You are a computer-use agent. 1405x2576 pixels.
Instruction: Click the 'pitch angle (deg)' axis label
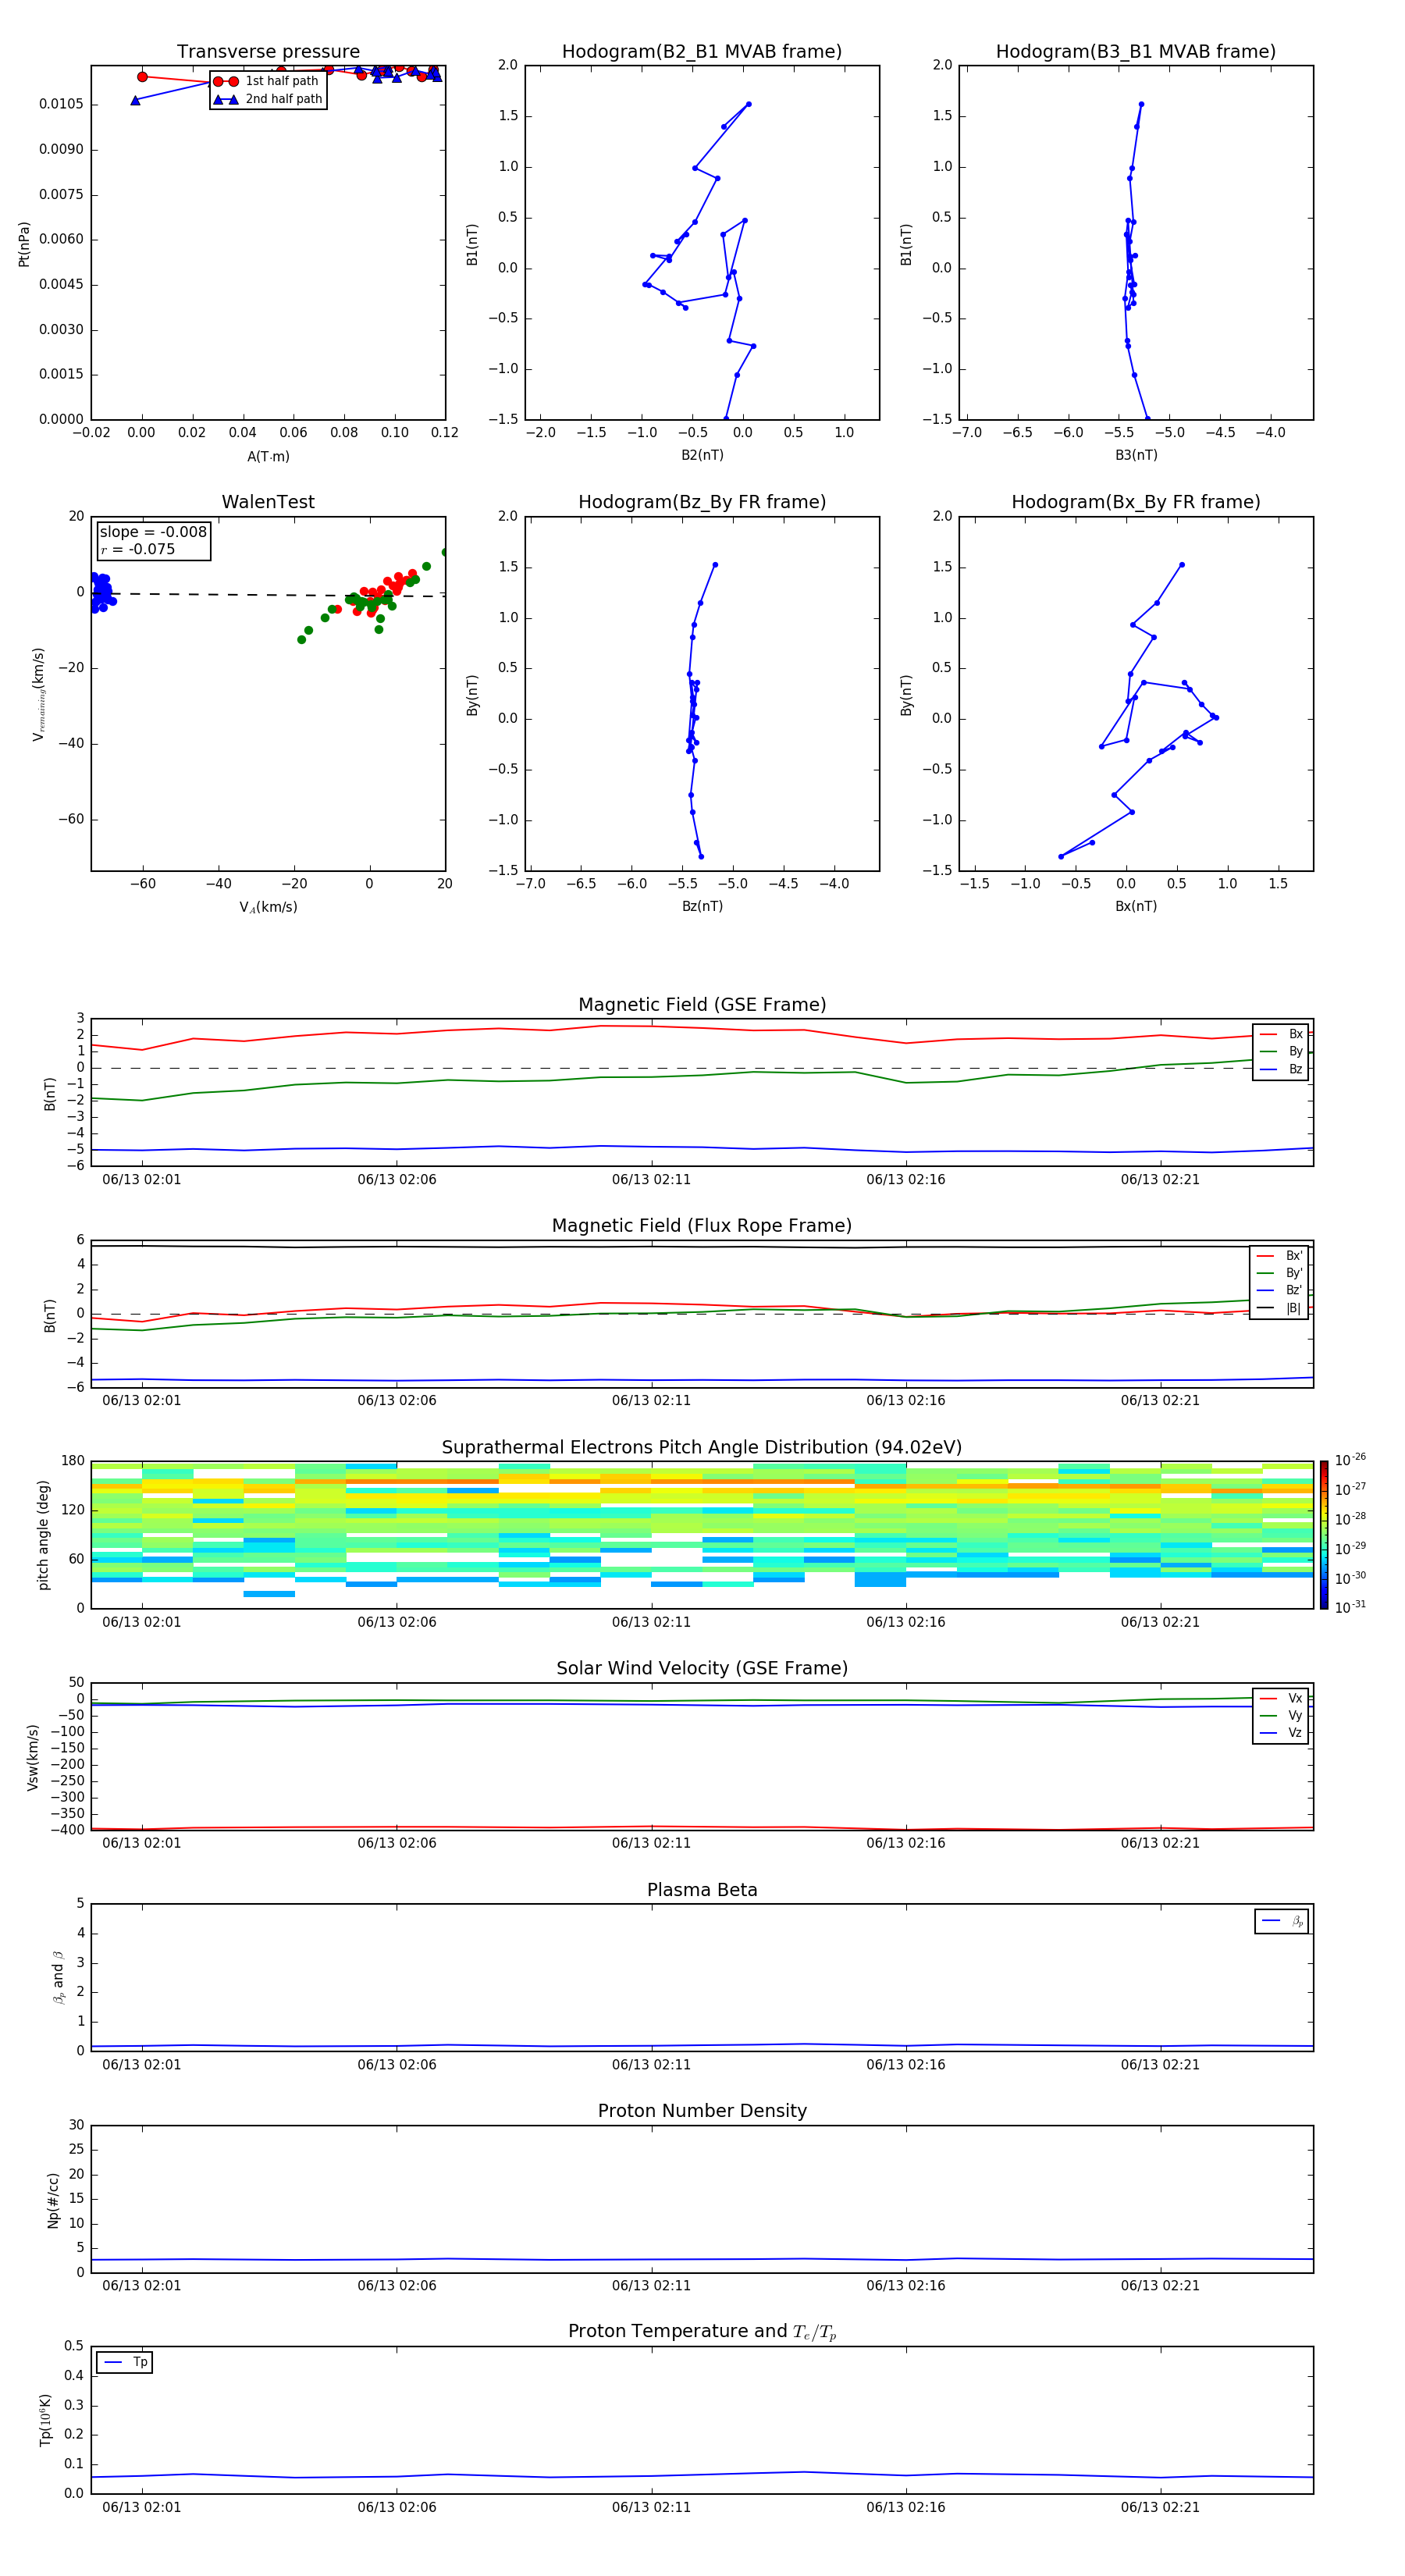43,1535
